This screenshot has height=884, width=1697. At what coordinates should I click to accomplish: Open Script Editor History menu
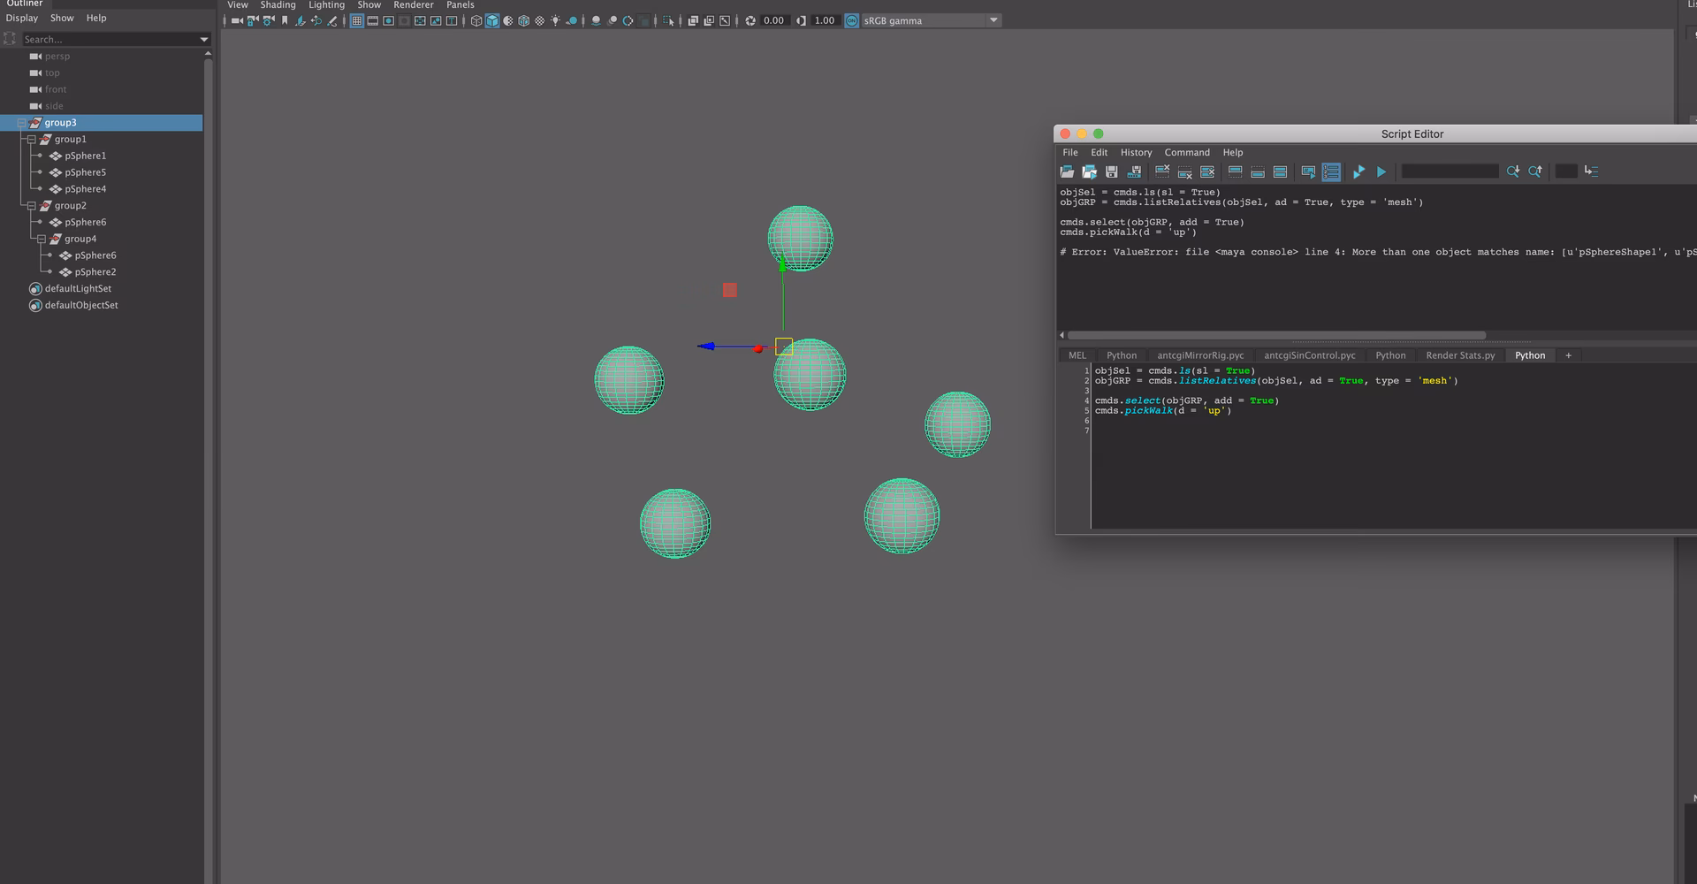click(1136, 153)
